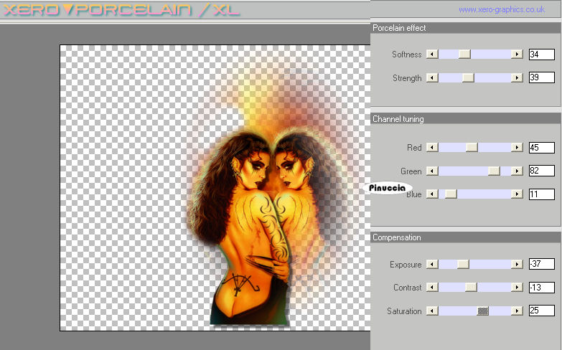Click the Green channel slider thumb

click(x=494, y=171)
